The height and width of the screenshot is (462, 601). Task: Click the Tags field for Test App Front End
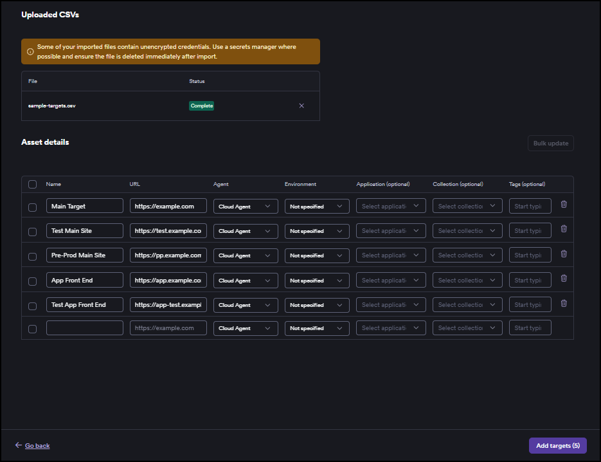pos(530,305)
